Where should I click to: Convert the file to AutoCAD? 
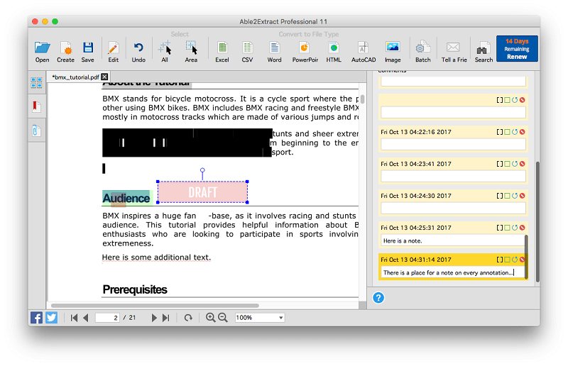tap(364, 51)
